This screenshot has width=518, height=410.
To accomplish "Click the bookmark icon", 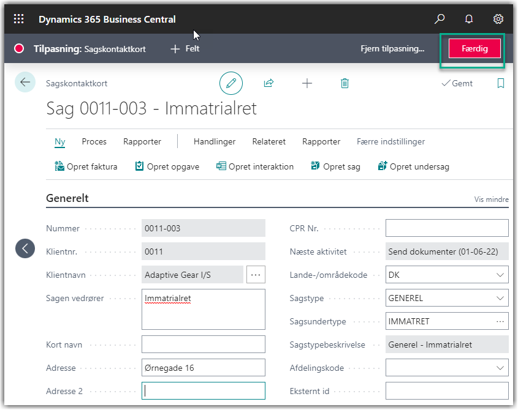I will click(x=500, y=83).
